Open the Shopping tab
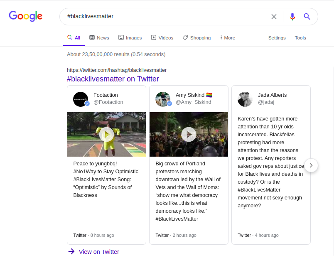 pyautogui.click(x=196, y=38)
